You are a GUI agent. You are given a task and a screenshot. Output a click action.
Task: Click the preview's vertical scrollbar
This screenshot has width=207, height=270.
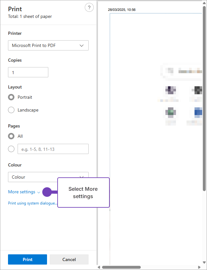[204, 96]
